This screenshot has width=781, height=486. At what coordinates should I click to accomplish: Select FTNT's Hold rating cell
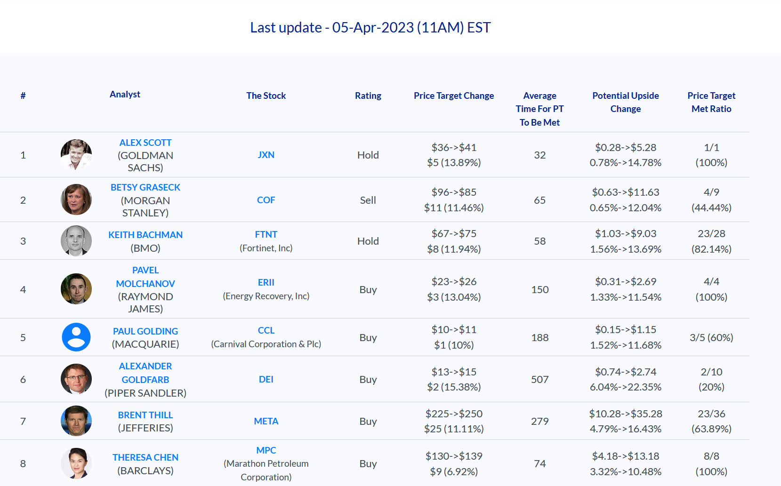pos(368,241)
